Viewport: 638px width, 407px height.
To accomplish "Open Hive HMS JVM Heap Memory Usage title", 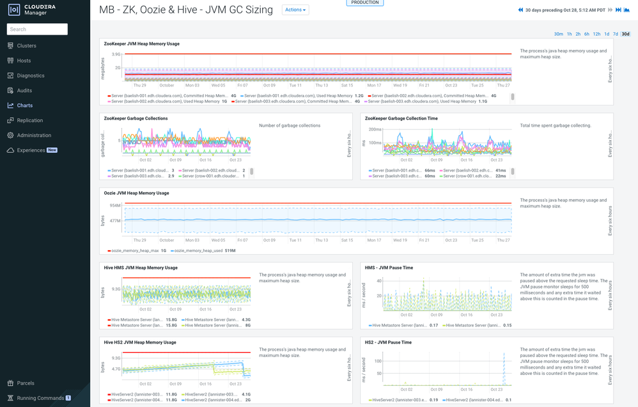I will point(141,267).
